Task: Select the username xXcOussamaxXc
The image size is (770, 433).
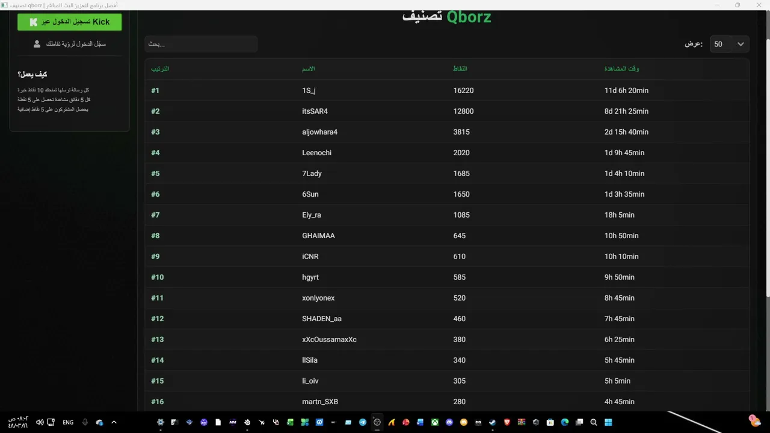Action: tap(329, 339)
